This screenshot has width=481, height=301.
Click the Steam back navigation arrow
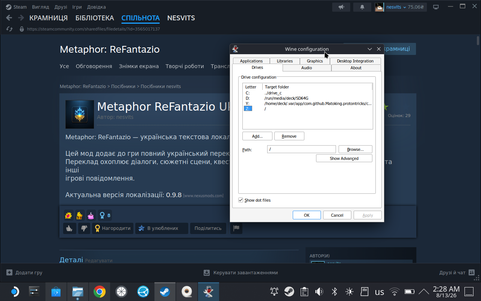pos(9,18)
